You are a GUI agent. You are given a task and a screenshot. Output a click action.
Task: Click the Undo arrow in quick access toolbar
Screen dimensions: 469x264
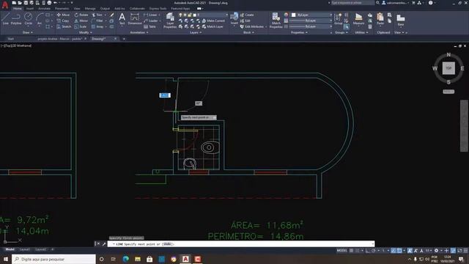(x=55, y=3)
